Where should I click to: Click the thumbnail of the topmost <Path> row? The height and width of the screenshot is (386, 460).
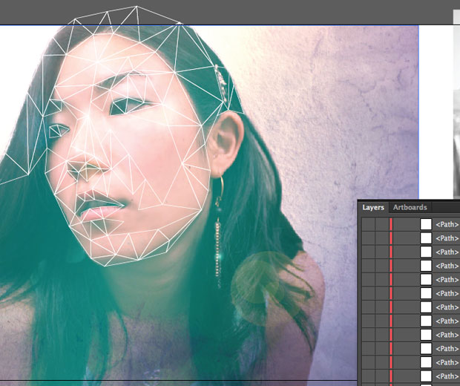tap(426, 224)
